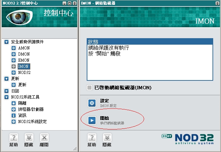Click the 隱藏 hide icon in the IMON window
221x152 pixels.
pos(107,137)
